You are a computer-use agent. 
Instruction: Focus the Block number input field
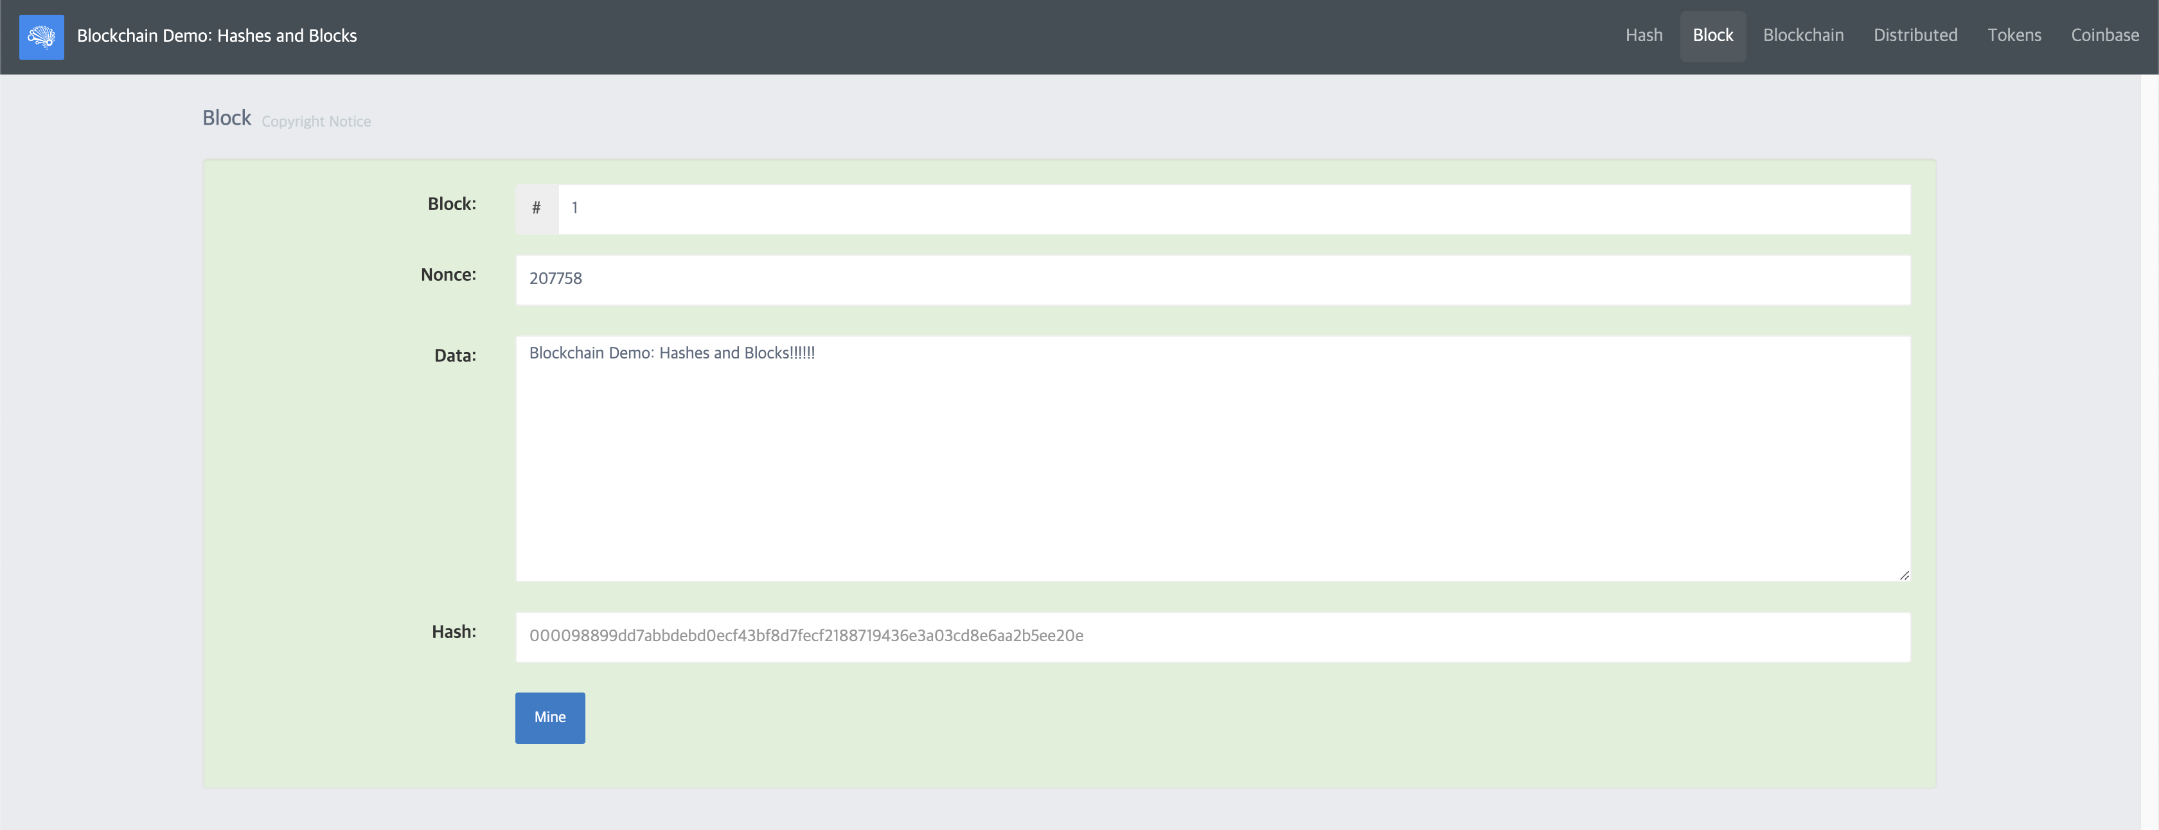(1232, 209)
